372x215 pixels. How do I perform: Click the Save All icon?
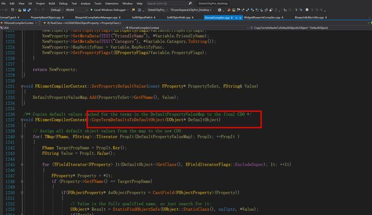tap(29, 10)
